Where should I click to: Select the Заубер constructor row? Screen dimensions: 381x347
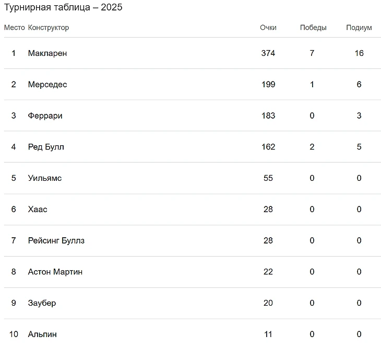pos(42,303)
